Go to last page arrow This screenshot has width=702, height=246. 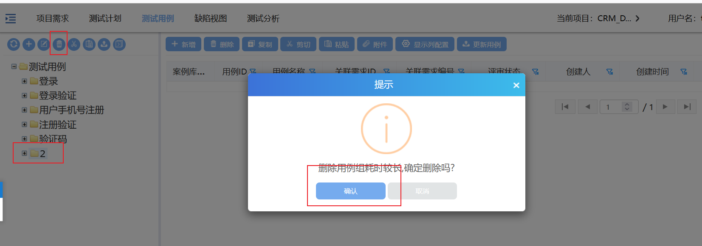(x=687, y=107)
